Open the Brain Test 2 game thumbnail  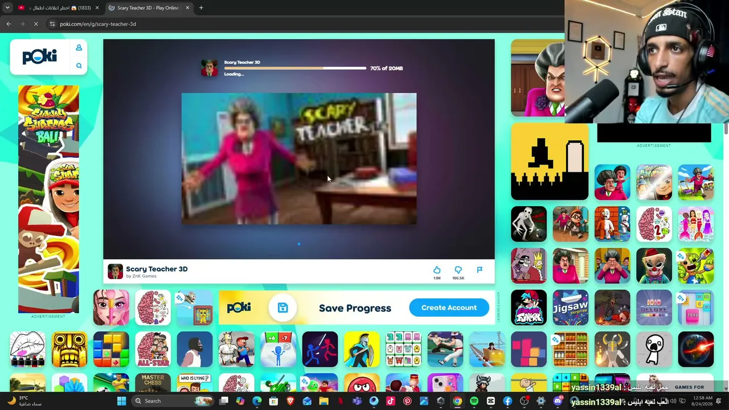[x=654, y=224]
